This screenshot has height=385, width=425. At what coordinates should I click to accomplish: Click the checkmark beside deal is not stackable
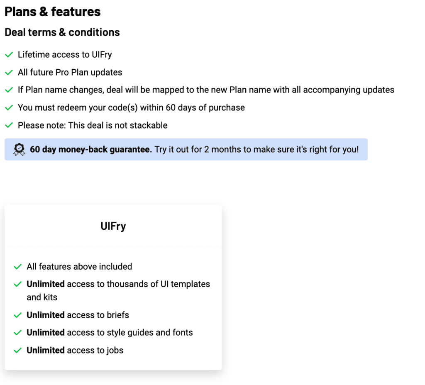coord(9,125)
